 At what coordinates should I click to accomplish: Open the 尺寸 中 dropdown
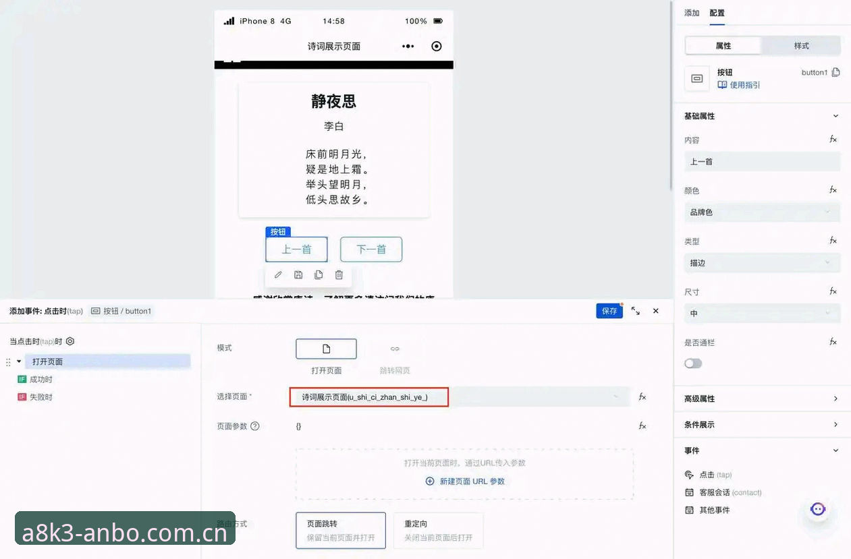point(763,313)
